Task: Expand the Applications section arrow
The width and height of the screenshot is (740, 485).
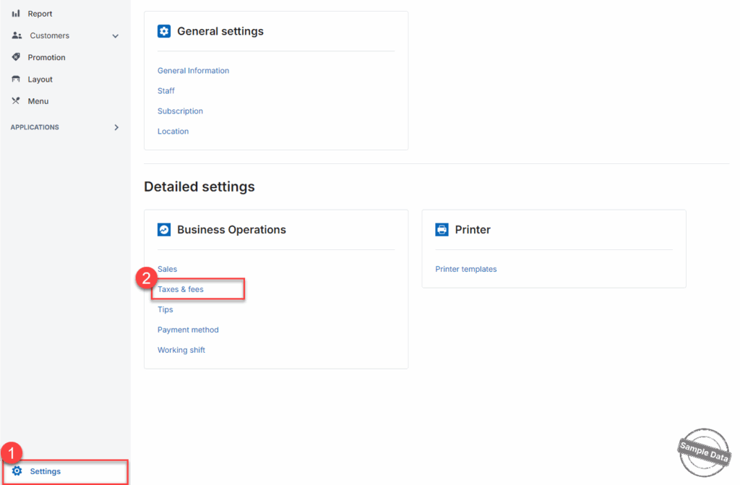Action: click(116, 127)
